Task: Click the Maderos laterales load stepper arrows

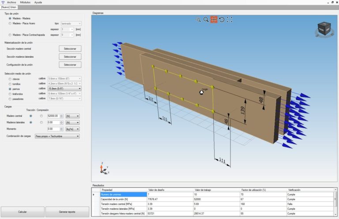Action: pos(61,122)
